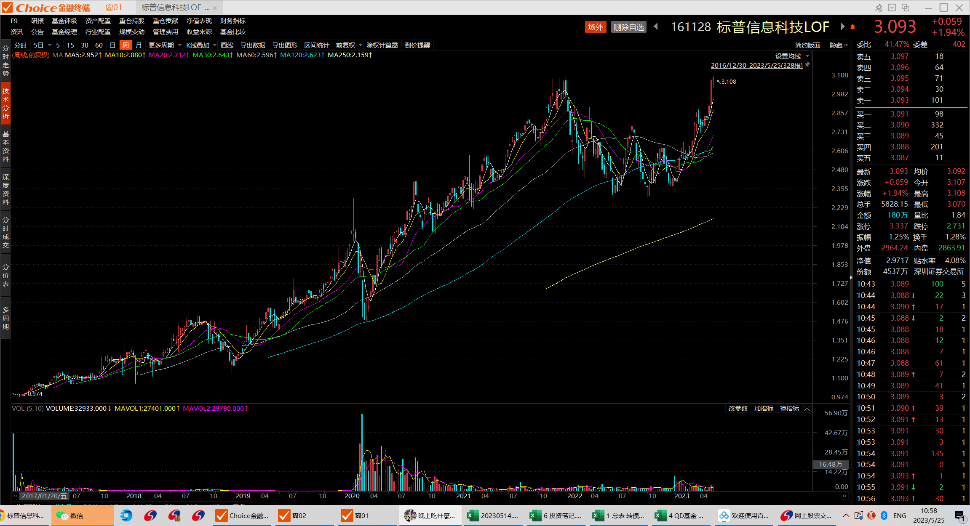Switch chart to daily (日) period
970x526 pixels.
point(112,45)
